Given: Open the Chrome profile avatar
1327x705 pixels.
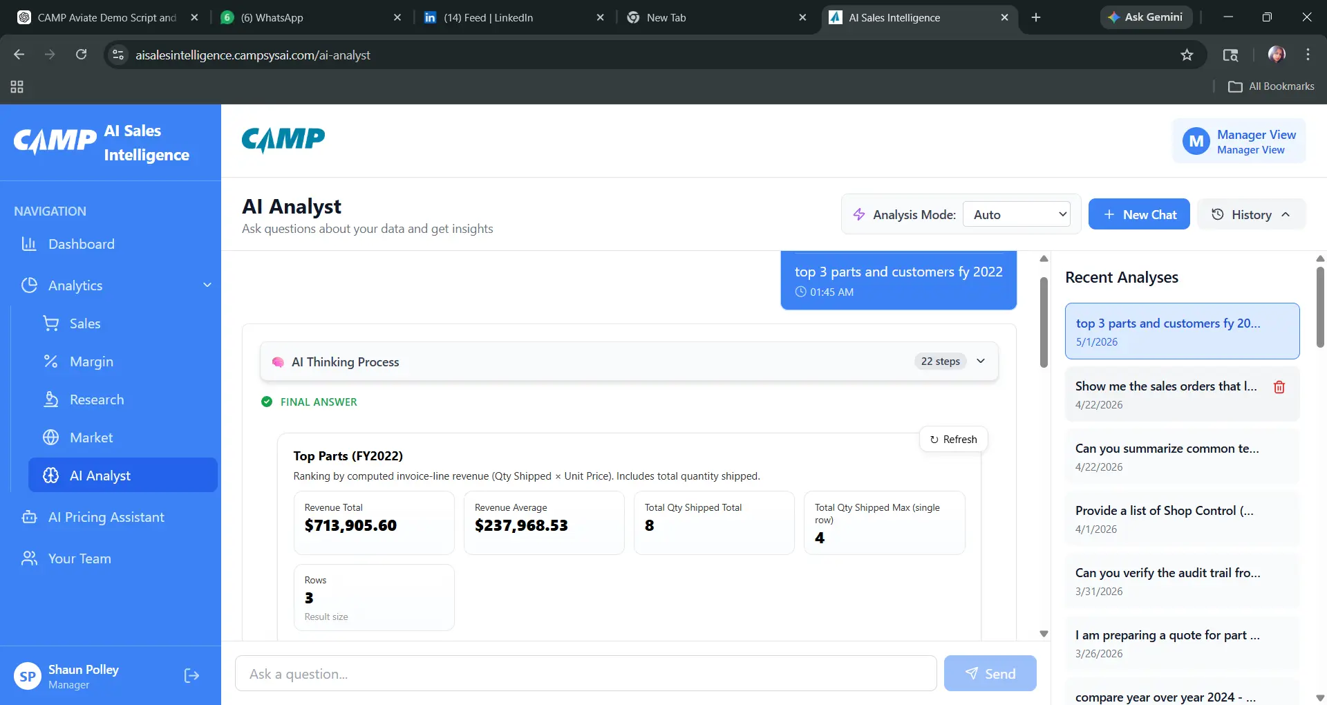Looking at the screenshot, I should pos(1277,54).
